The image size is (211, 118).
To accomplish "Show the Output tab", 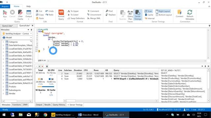I will click(39, 105).
